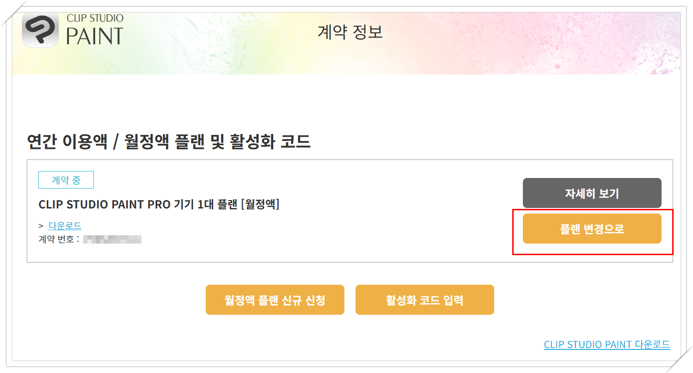Click the monthly plan new application button
This screenshot has width=693, height=373.
point(275,300)
